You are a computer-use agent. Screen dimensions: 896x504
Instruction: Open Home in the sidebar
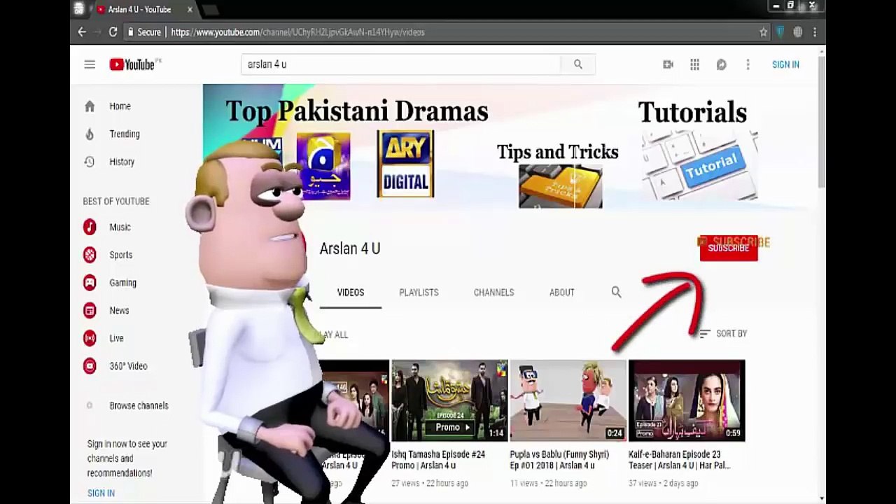coord(120,106)
